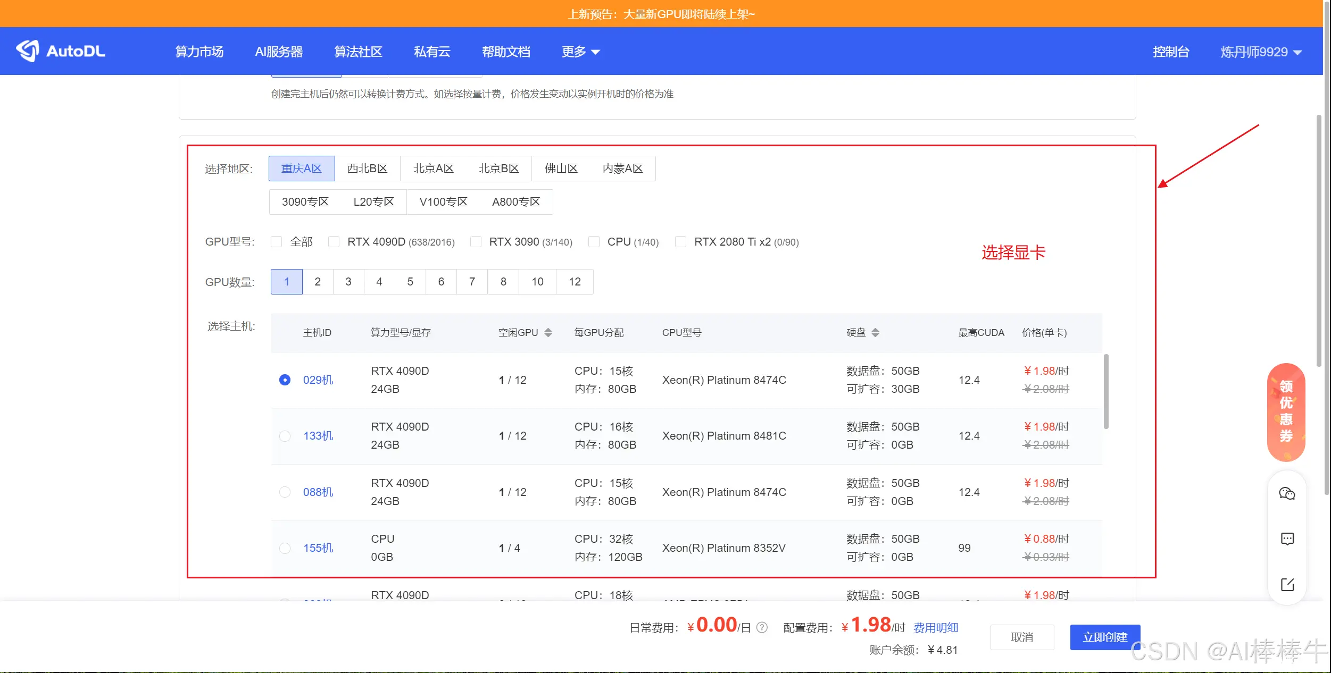Click Xeon(R) Platinum 8481C cell

tap(724, 436)
